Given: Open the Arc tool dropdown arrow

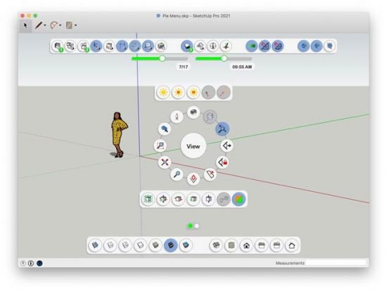Looking at the screenshot, I should click(61, 25).
